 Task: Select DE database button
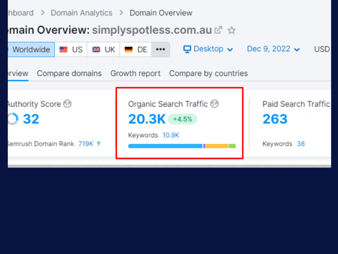click(136, 49)
